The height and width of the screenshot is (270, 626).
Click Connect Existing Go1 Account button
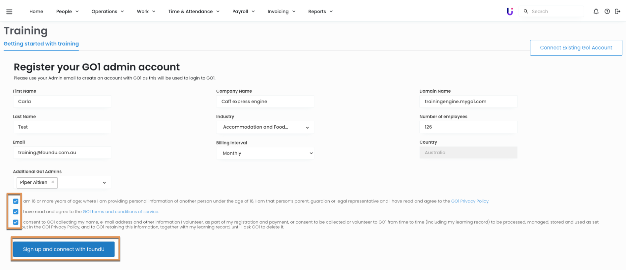coord(576,48)
